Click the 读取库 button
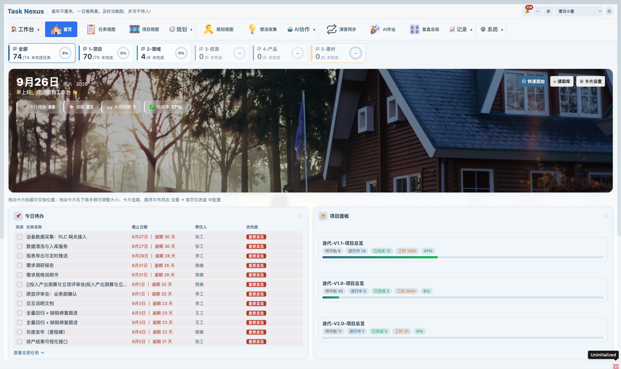The width and height of the screenshot is (621, 369). 562,81
